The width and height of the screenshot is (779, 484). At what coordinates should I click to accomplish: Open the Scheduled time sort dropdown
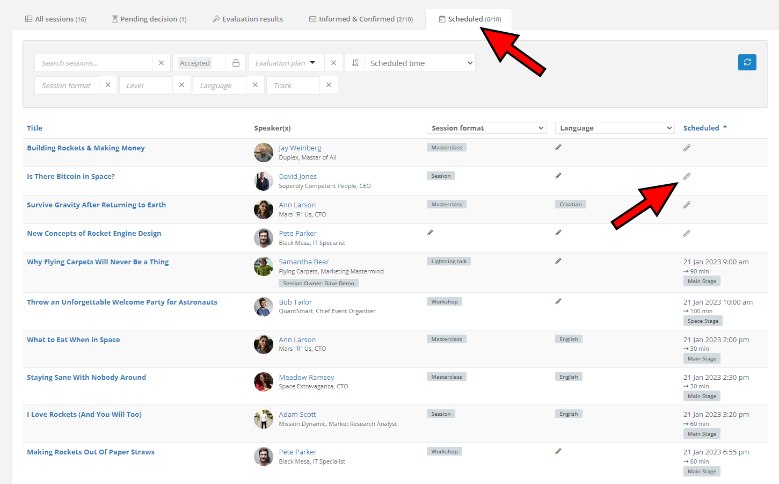pyautogui.click(x=420, y=63)
